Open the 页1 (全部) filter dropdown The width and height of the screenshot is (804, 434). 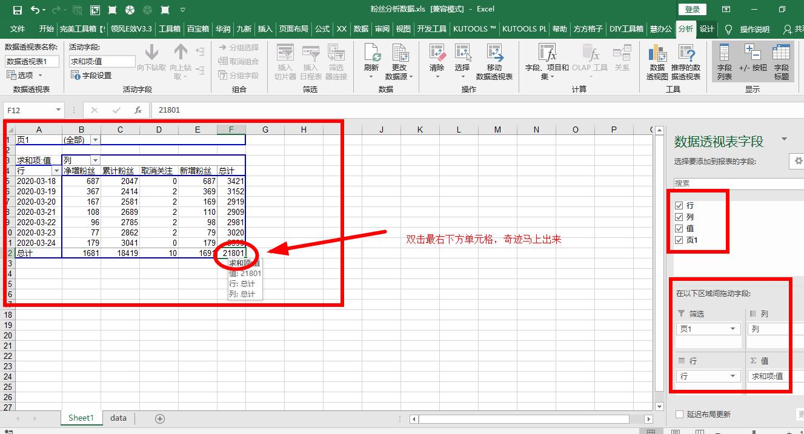click(96, 139)
